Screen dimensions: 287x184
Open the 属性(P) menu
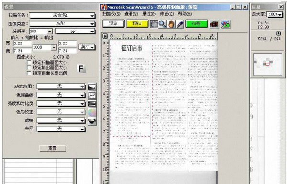click(149, 14)
